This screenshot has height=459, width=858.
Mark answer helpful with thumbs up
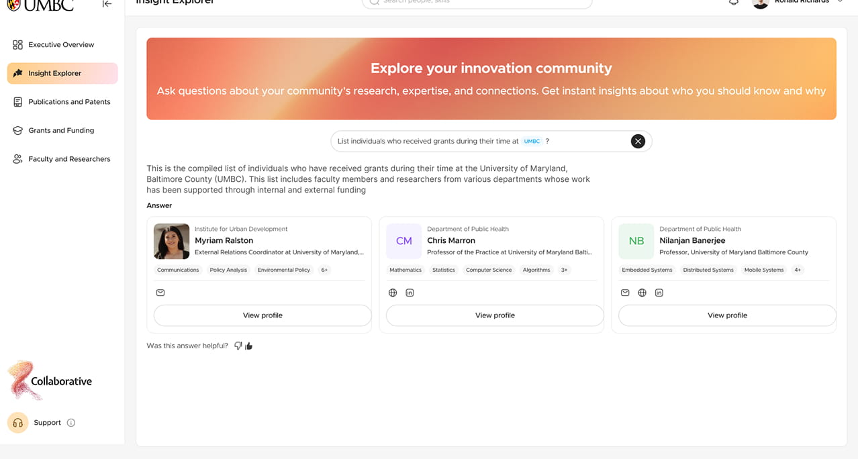[249, 346]
